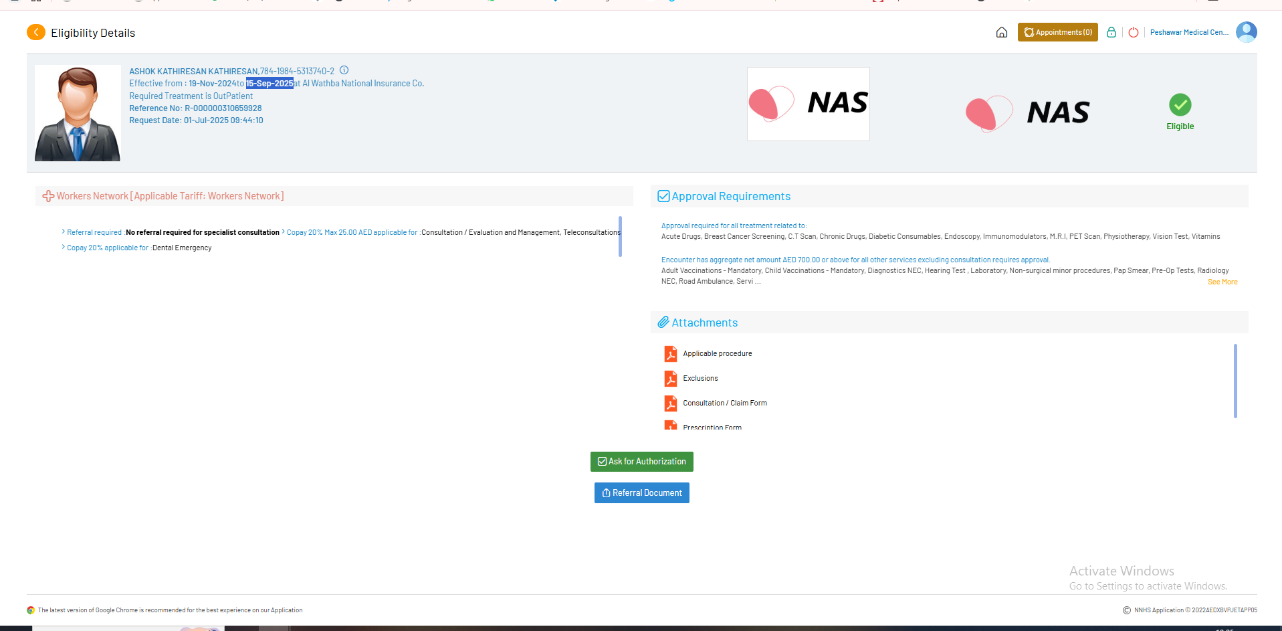This screenshot has height=631, width=1282.
Task: Click the patient photo thumbnail
Action: pos(78,113)
